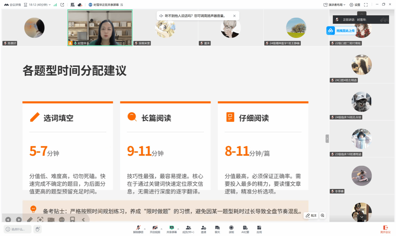This screenshot has height=236, width=396.
Task: Click the slide bookmark icon
Action: pos(72,220)
